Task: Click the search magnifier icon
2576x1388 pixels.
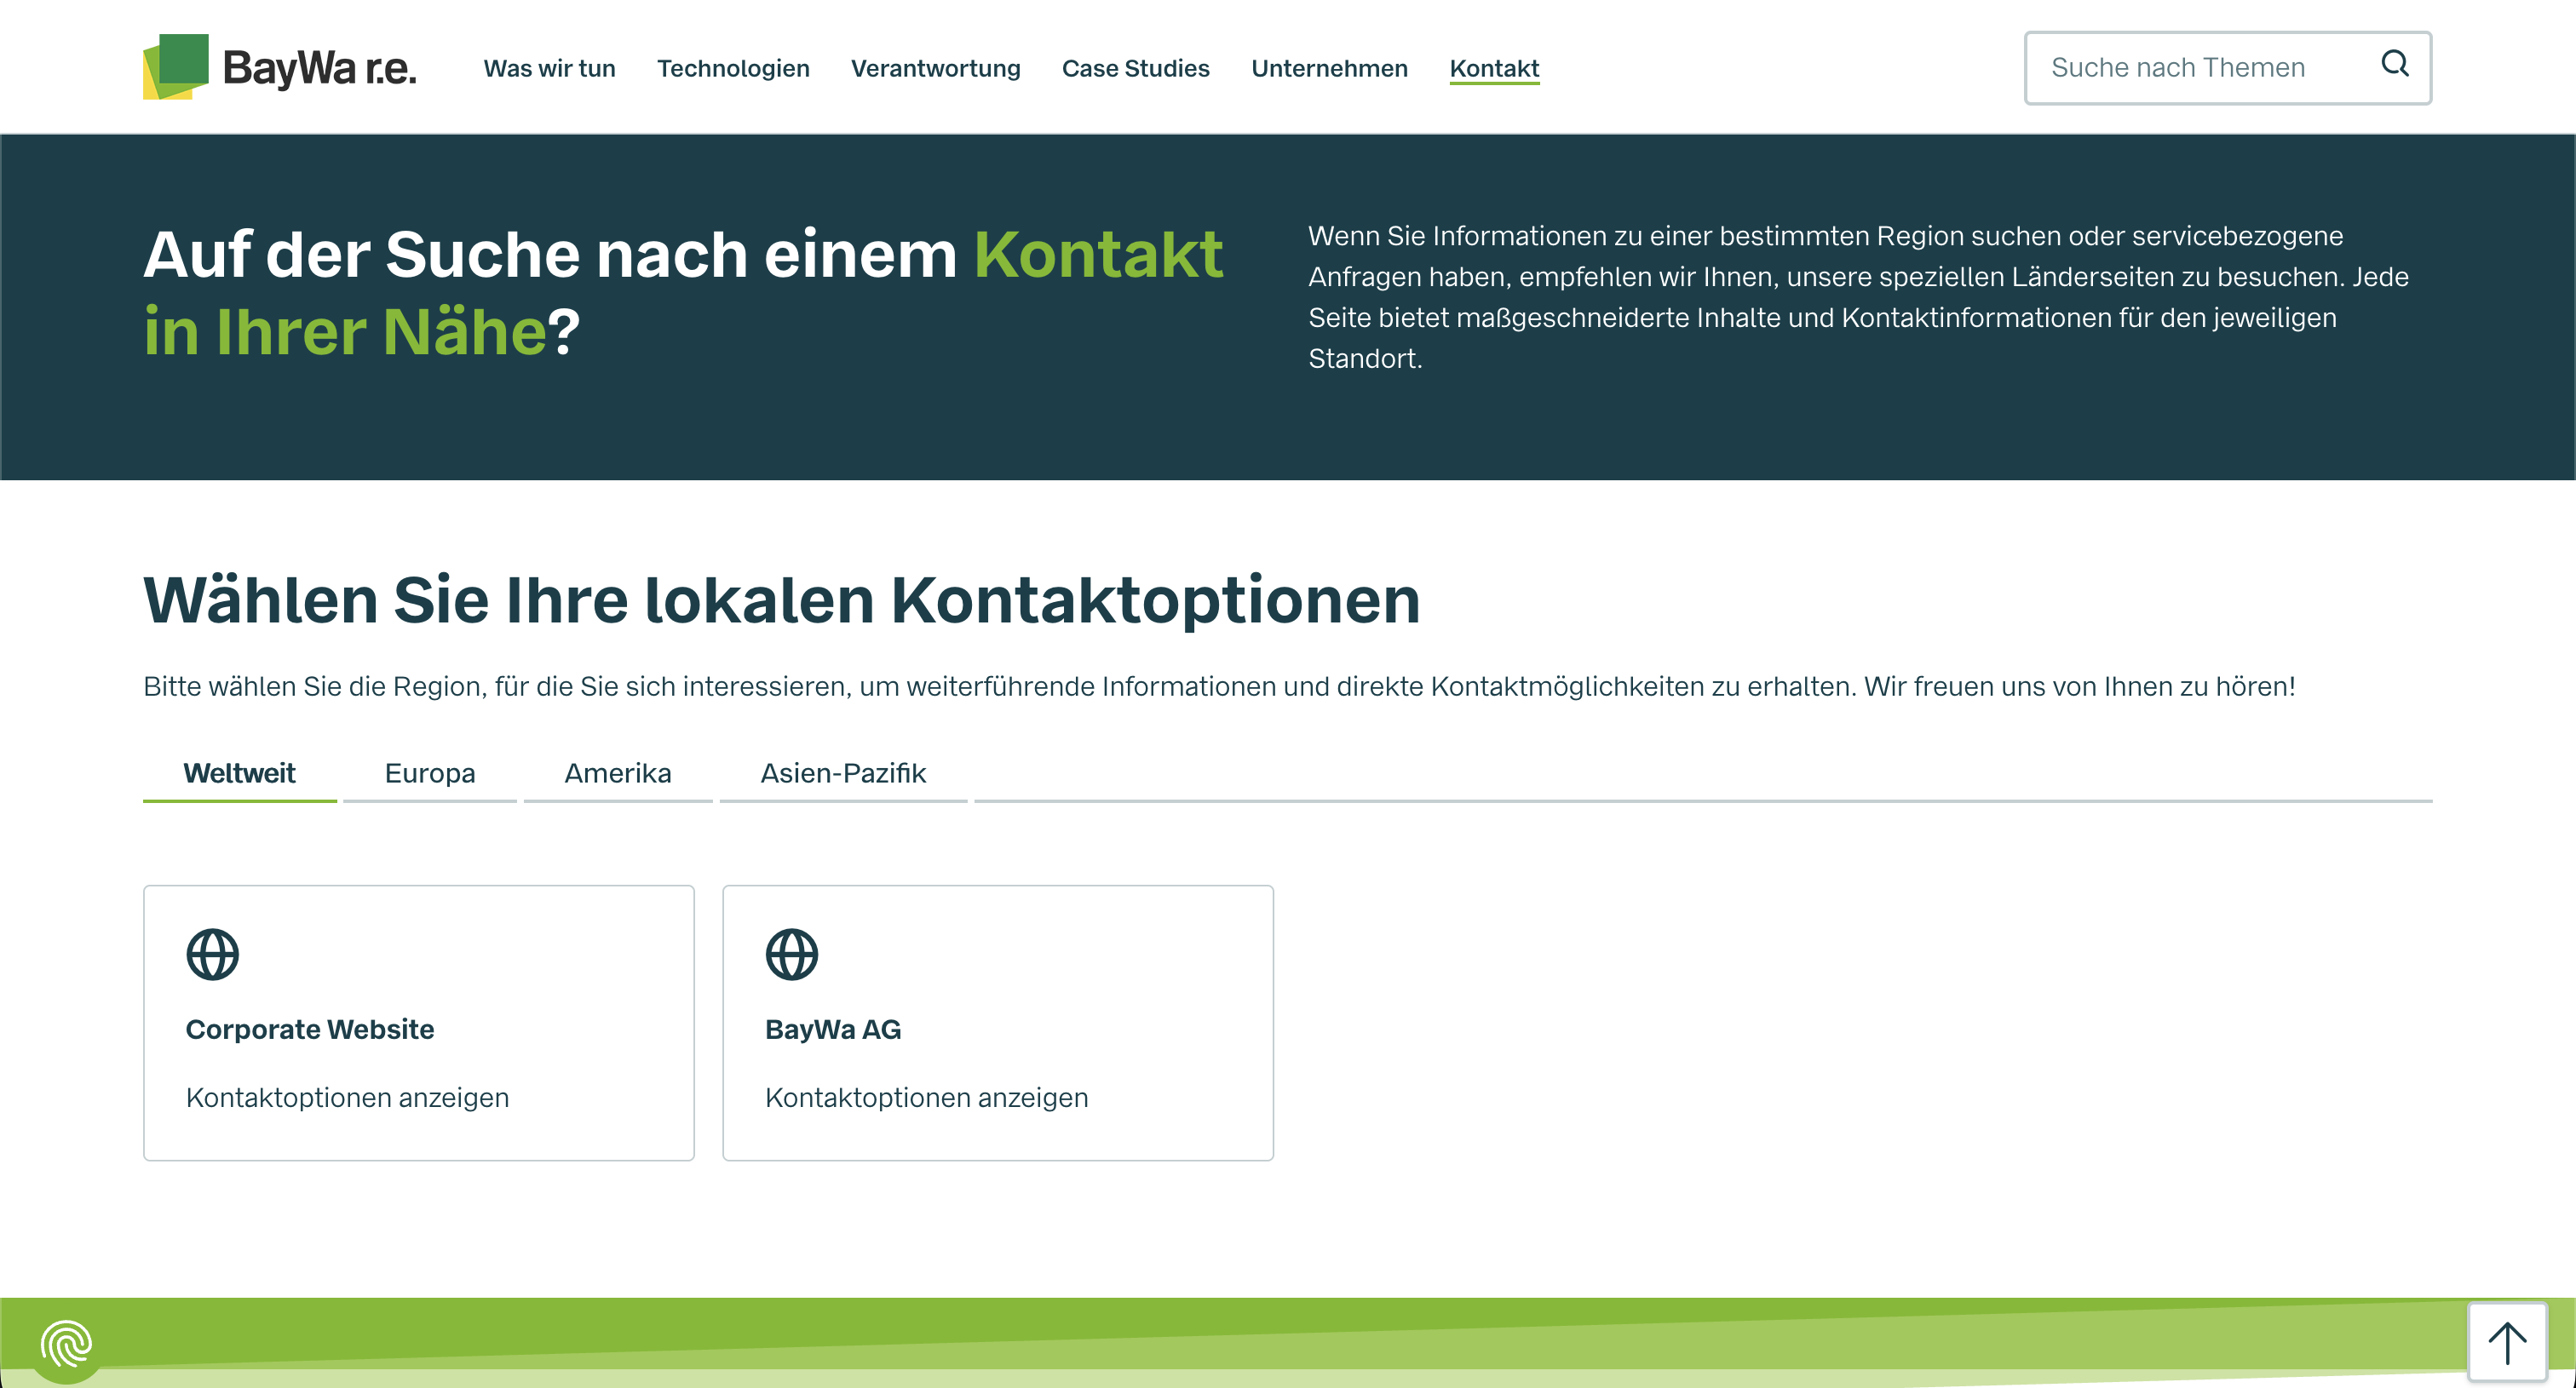Action: click(2394, 65)
